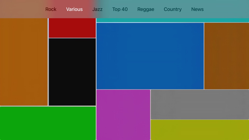The height and width of the screenshot is (140, 249).
Task: Select the gray tile
Action: (x=200, y=104)
